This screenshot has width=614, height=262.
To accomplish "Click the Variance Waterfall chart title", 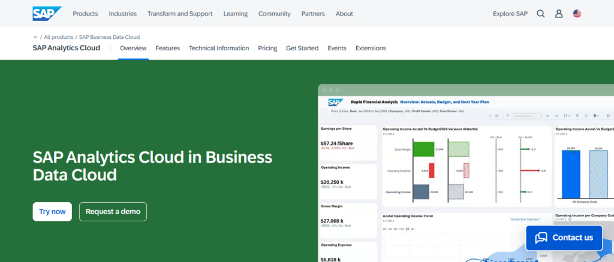I will click(x=430, y=129).
